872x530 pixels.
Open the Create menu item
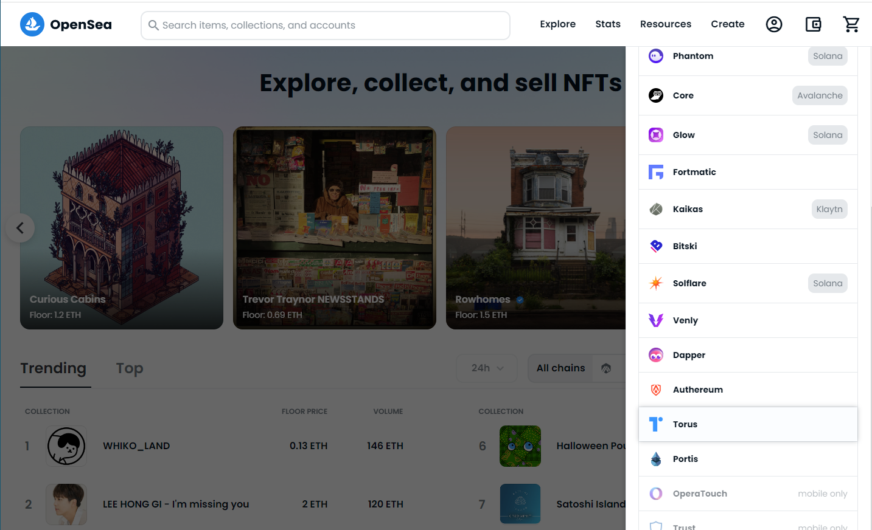tap(728, 24)
